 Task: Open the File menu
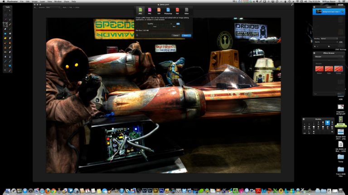click(22, 1)
